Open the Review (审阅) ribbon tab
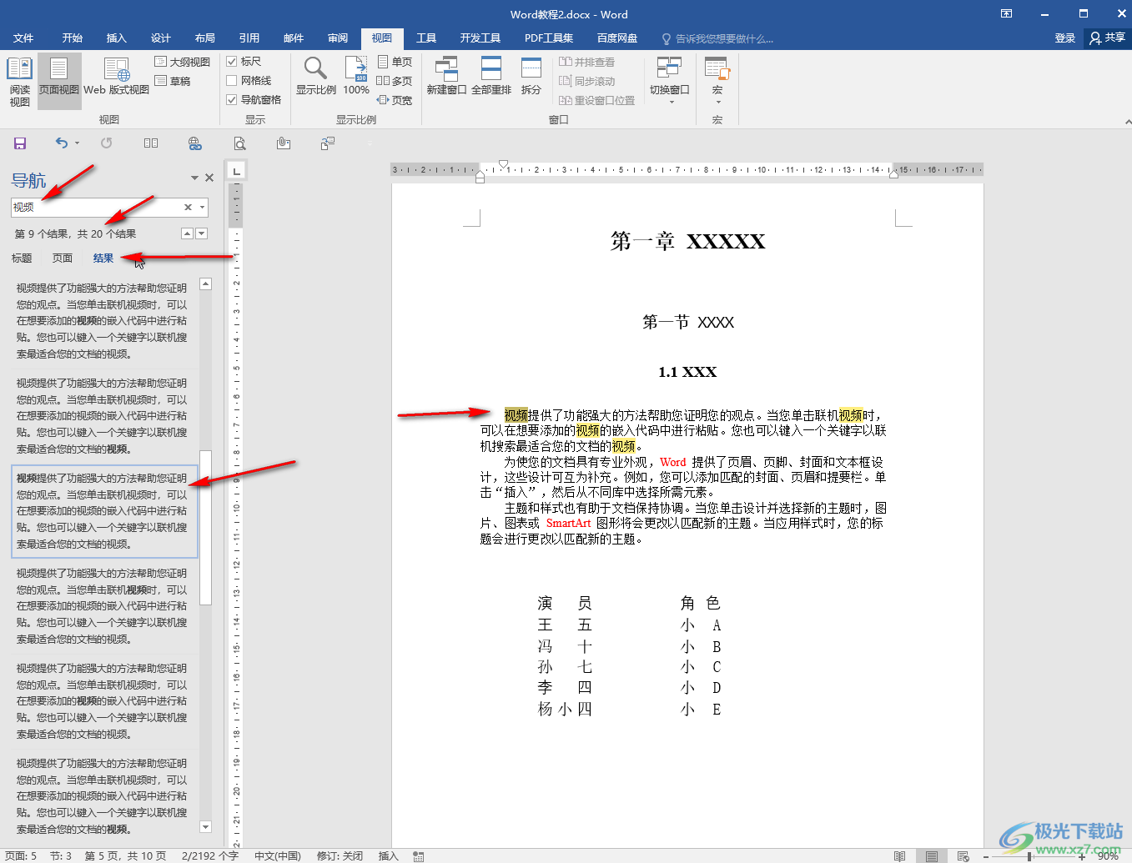Screen dimensions: 1132x863 tap(338, 38)
